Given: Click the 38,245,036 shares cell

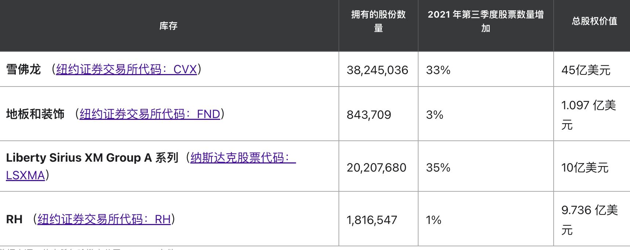Looking at the screenshot, I should pos(377,70).
